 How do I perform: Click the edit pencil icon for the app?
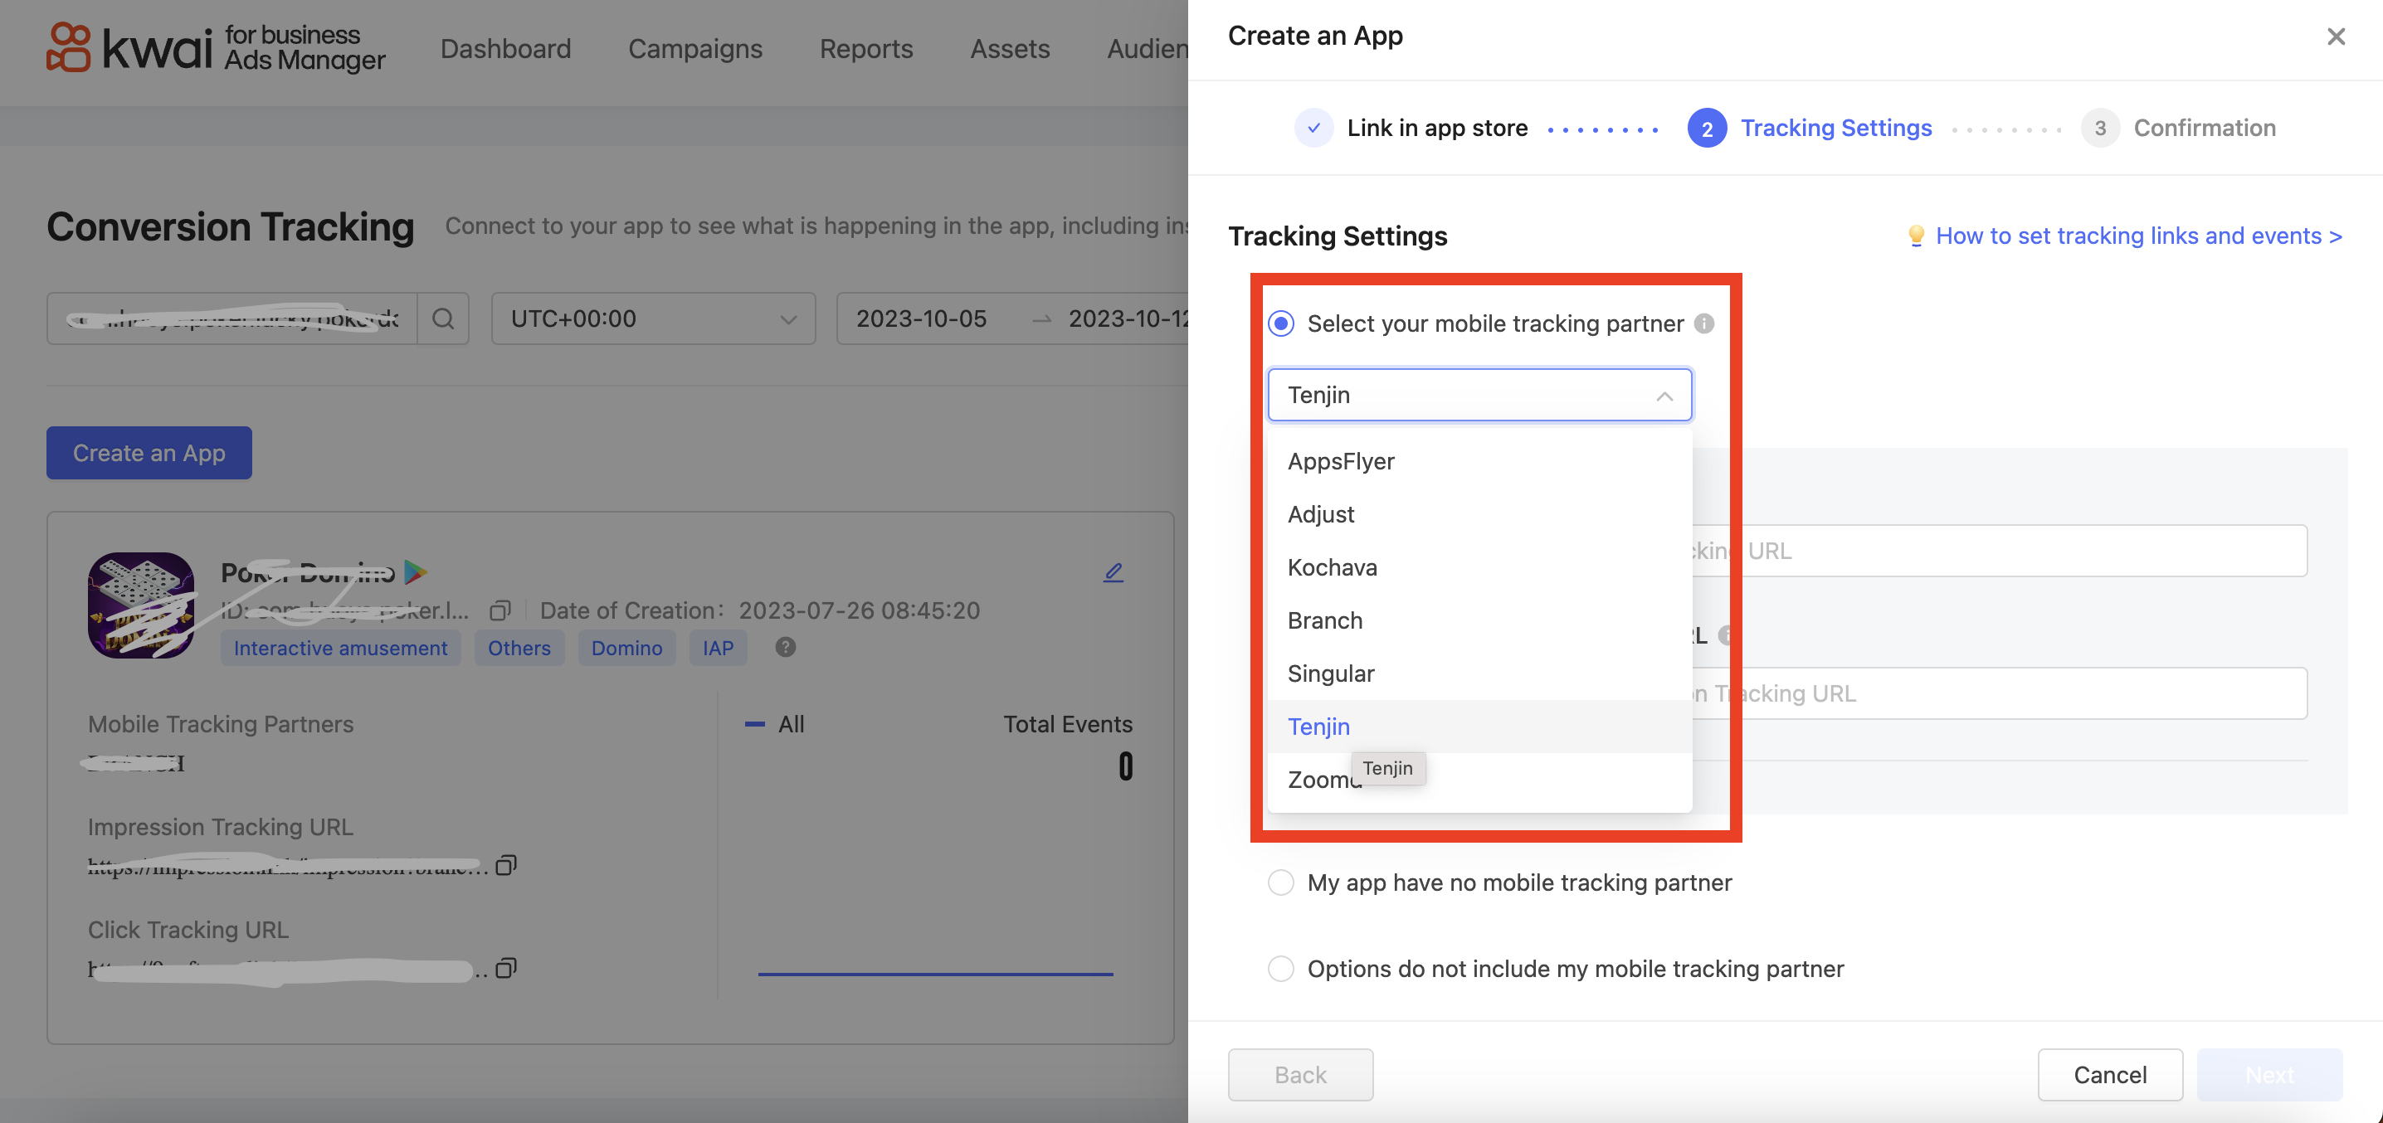(x=1113, y=572)
